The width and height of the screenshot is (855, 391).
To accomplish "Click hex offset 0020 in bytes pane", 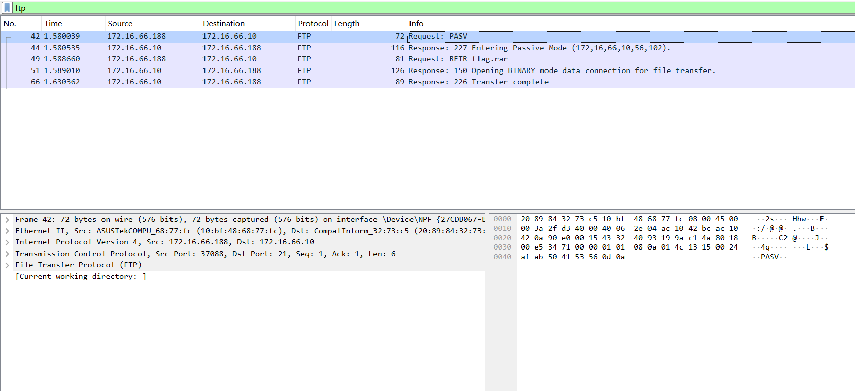I will point(502,238).
